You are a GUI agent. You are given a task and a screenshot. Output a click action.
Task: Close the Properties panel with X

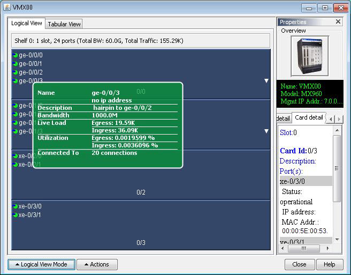(338, 22)
